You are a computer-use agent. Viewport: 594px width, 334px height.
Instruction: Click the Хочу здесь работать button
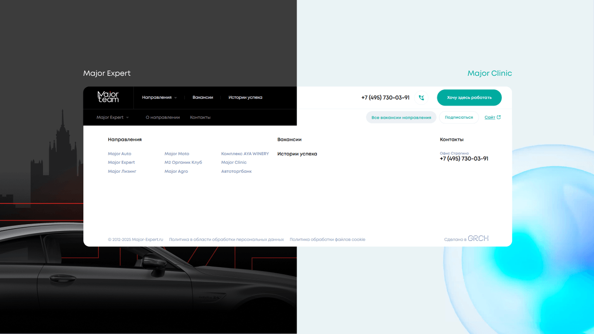pos(469,97)
